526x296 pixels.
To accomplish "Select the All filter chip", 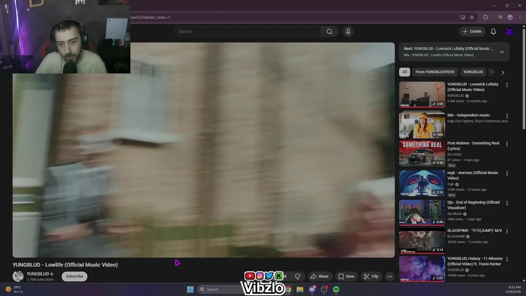I will 404,72.
